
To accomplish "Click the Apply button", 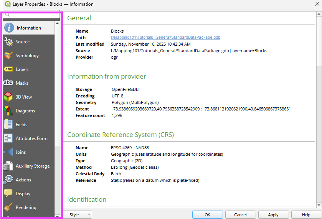I will (273, 215).
